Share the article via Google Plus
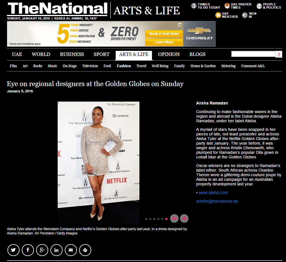The width and height of the screenshot is (286, 262). click(42, 250)
